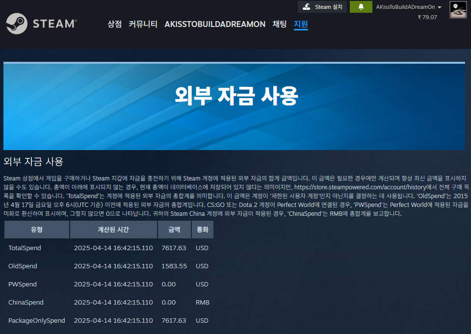This screenshot has width=471, height=334.
Task: Click the wallet balance ₹ 79.07
Action: point(427,18)
